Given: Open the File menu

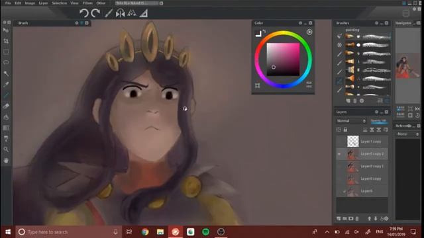Looking at the screenshot, I should [x=8, y=3].
